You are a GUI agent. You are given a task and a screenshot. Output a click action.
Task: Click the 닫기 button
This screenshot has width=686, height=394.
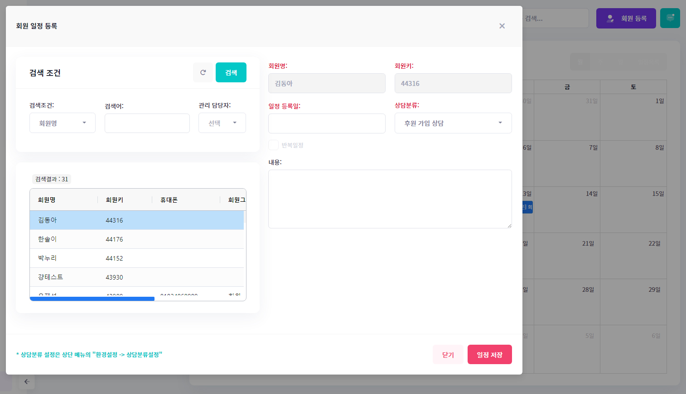point(448,355)
